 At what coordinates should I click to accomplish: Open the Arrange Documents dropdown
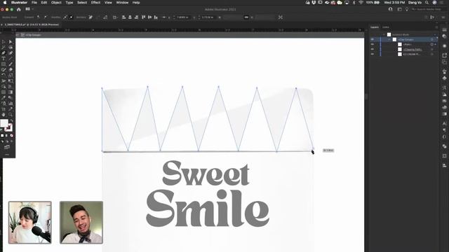click(x=29, y=9)
